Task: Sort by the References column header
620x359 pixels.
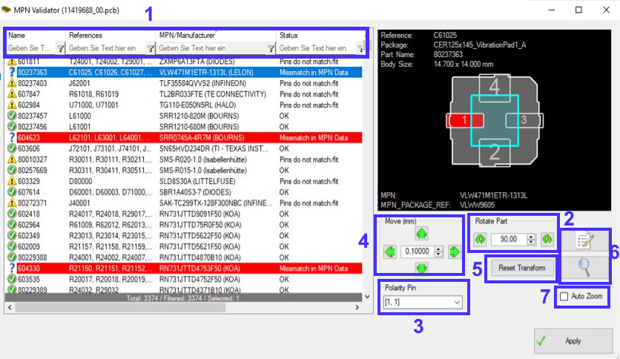Action: point(111,35)
